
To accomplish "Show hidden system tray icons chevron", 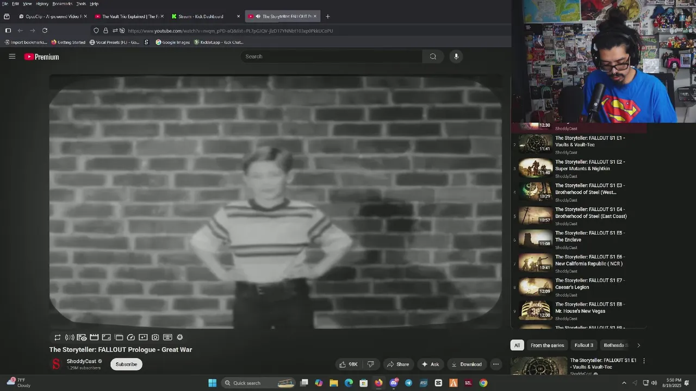I will point(624,383).
